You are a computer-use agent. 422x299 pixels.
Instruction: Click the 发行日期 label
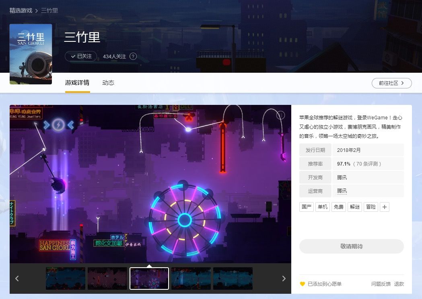coord(315,150)
